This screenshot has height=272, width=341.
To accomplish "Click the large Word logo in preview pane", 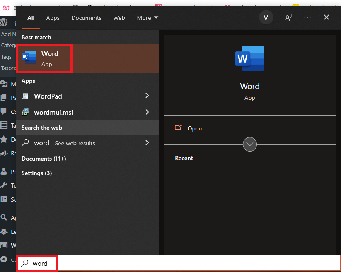I will pyautogui.click(x=249, y=59).
